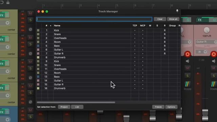Pin the Track Manager window on top
Screen dimensions: 217x122
(x=177, y=11)
